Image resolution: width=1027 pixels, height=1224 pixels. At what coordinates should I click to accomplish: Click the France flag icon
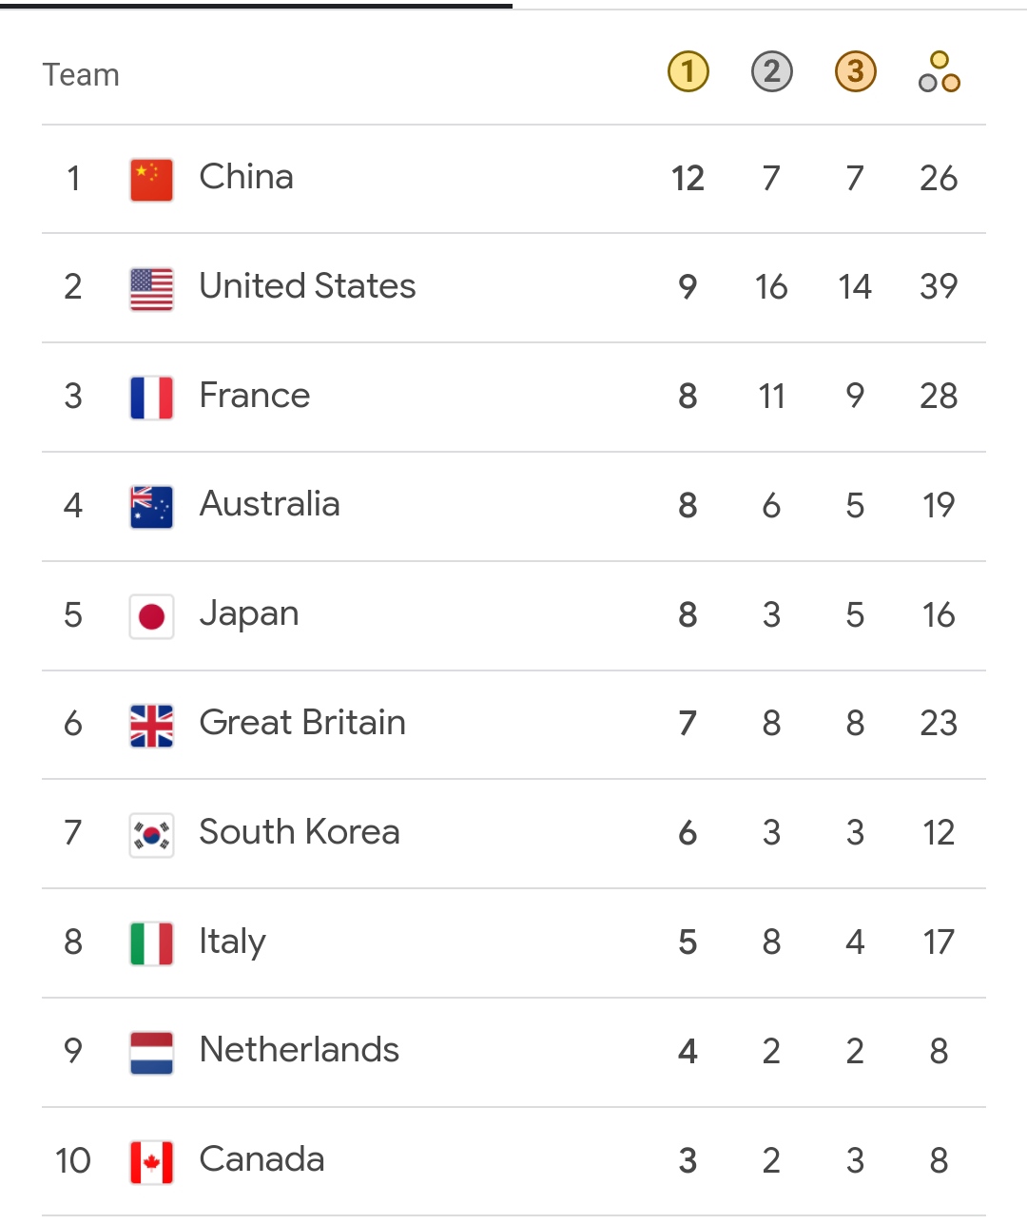tap(151, 398)
